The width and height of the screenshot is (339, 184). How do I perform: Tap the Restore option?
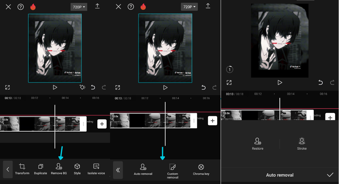click(x=258, y=144)
